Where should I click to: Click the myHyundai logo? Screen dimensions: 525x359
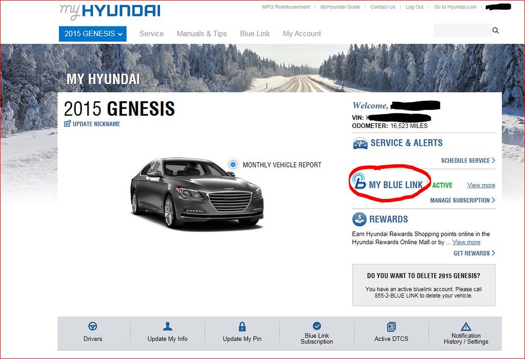pyautogui.click(x=110, y=11)
